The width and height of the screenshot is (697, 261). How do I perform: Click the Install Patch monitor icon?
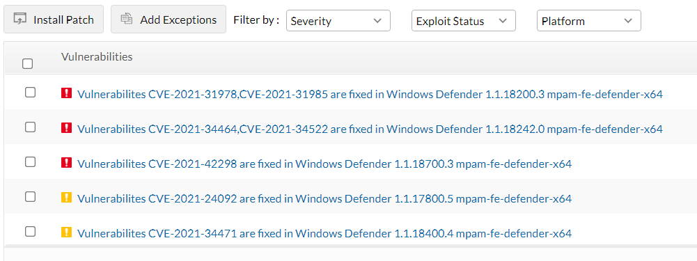point(20,19)
